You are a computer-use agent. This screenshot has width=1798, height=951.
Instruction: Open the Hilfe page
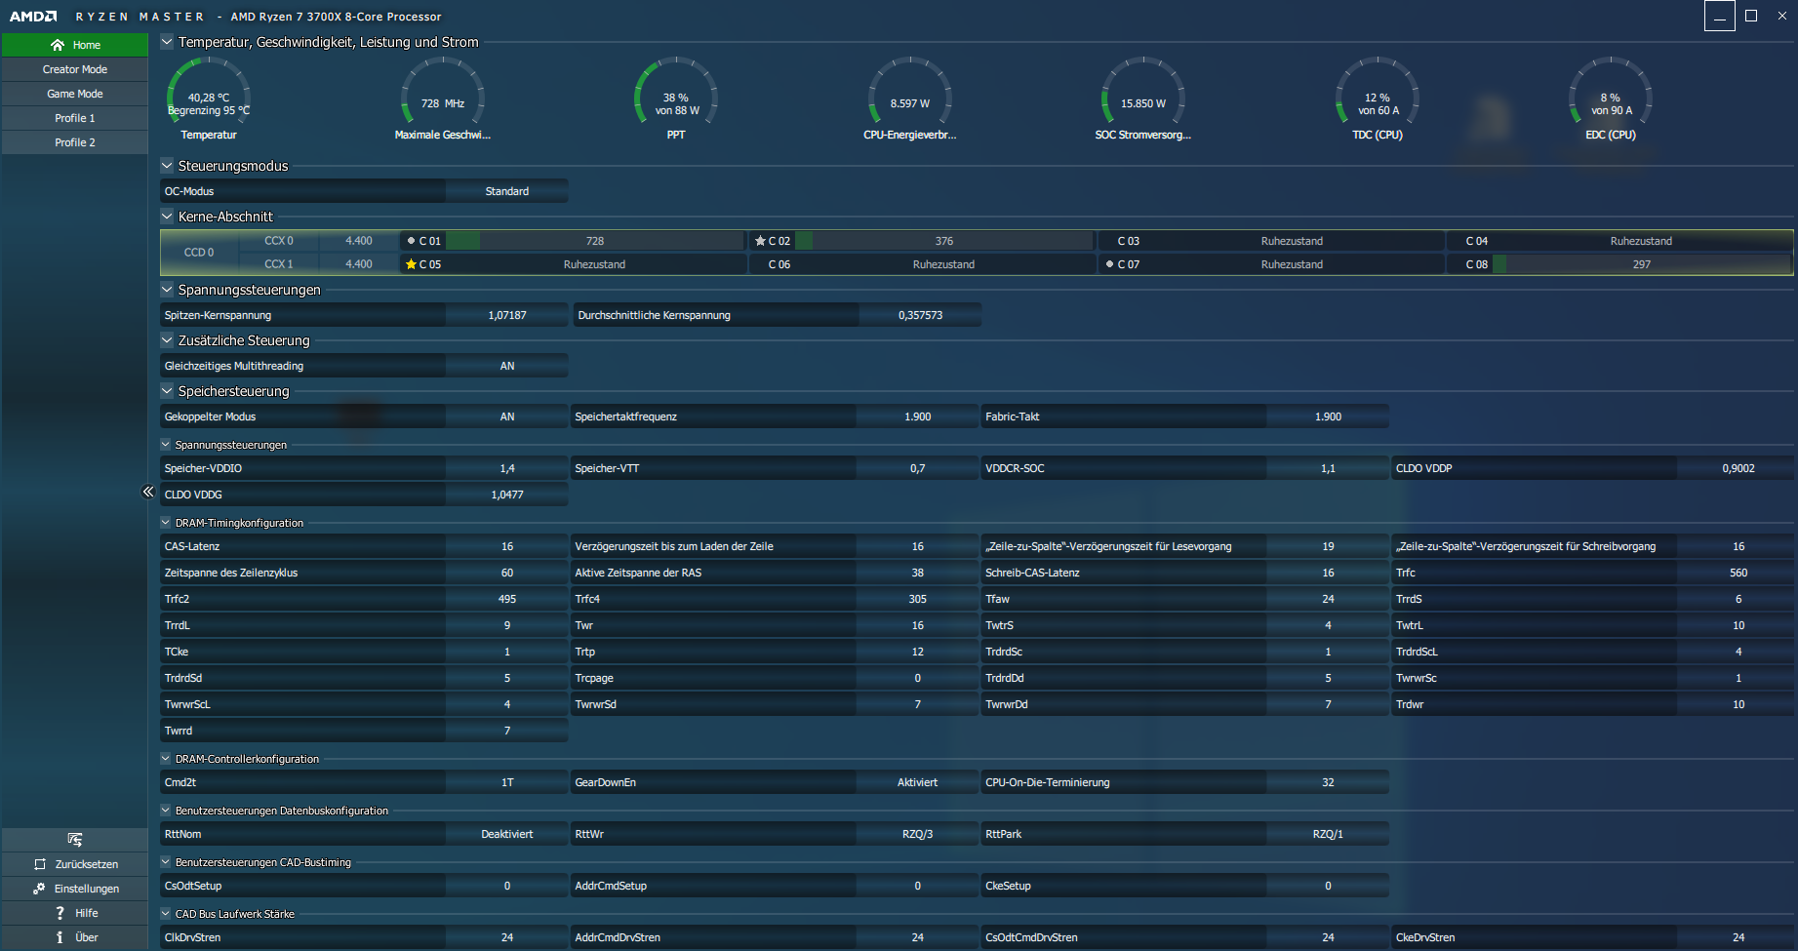[x=75, y=913]
